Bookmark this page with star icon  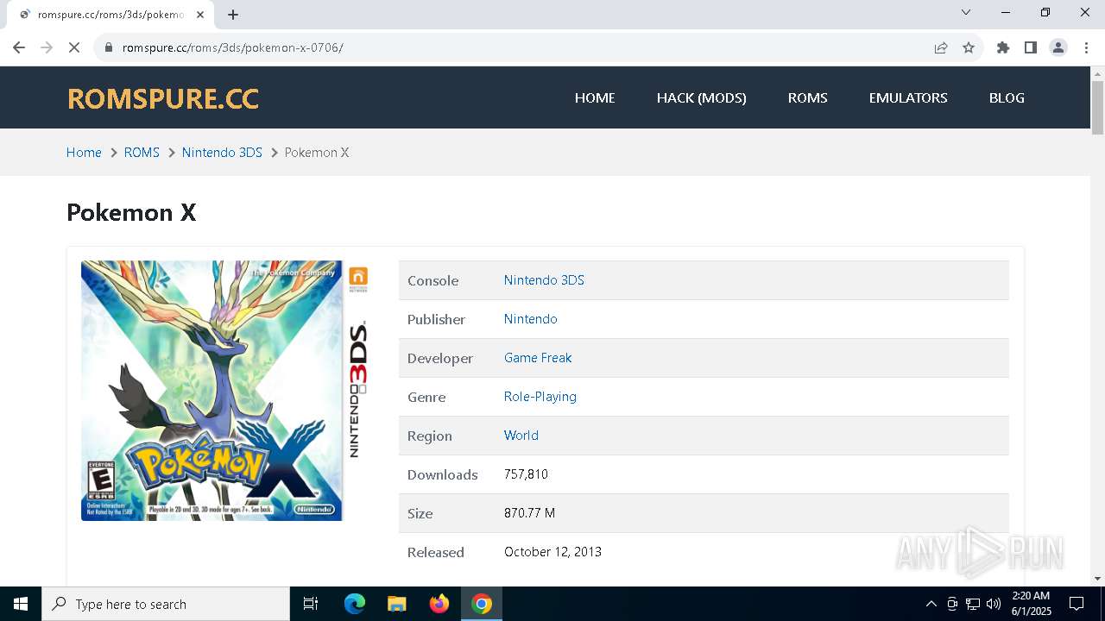pos(969,47)
